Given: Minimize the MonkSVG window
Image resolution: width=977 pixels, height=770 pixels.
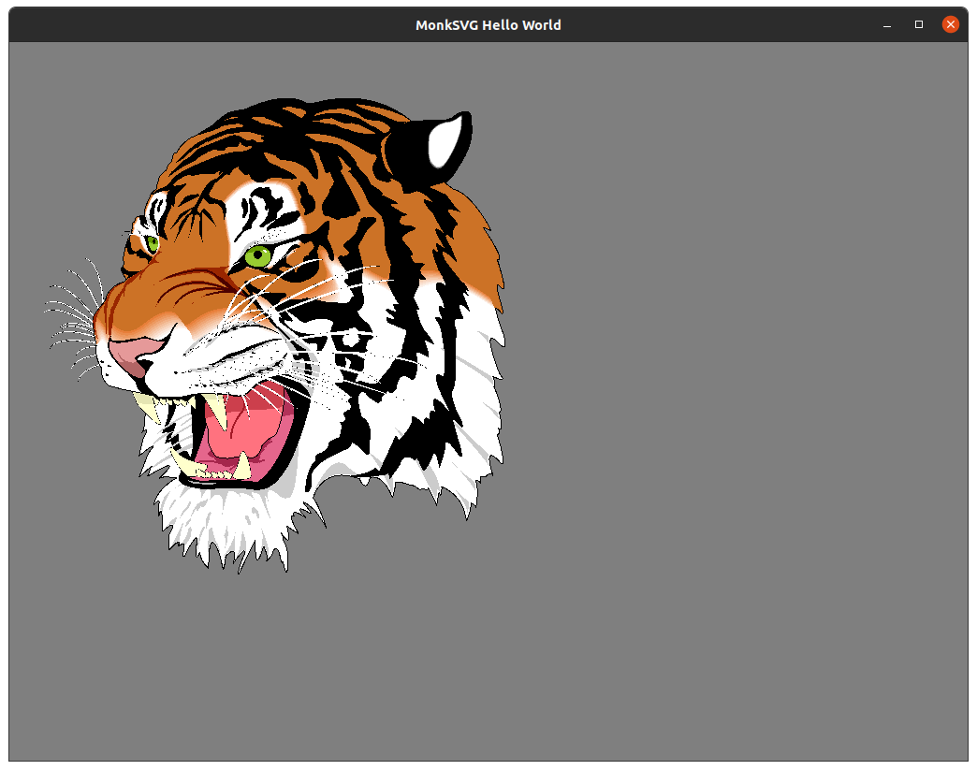Looking at the screenshot, I should pos(887,24).
